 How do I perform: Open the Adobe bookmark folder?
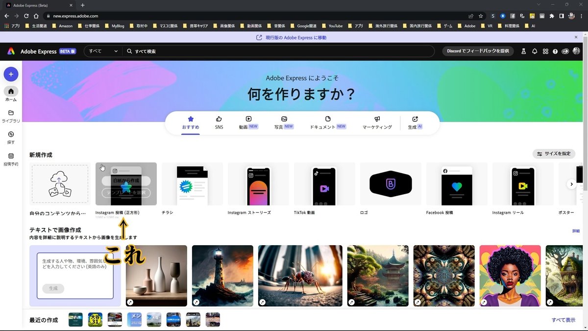tap(466, 26)
